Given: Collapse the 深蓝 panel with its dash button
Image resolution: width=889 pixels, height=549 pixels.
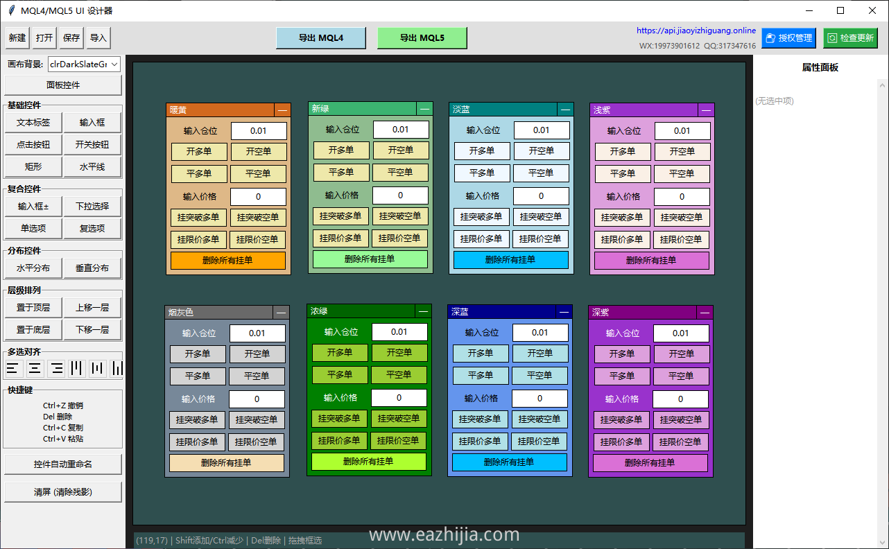Looking at the screenshot, I should point(564,312).
